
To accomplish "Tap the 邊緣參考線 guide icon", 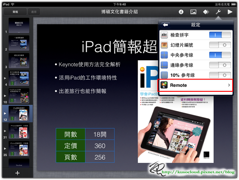I will (164, 65).
